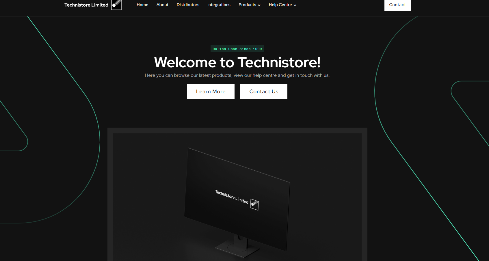489x261 pixels.
Task: Navigate to Distributors
Action: coord(188,5)
